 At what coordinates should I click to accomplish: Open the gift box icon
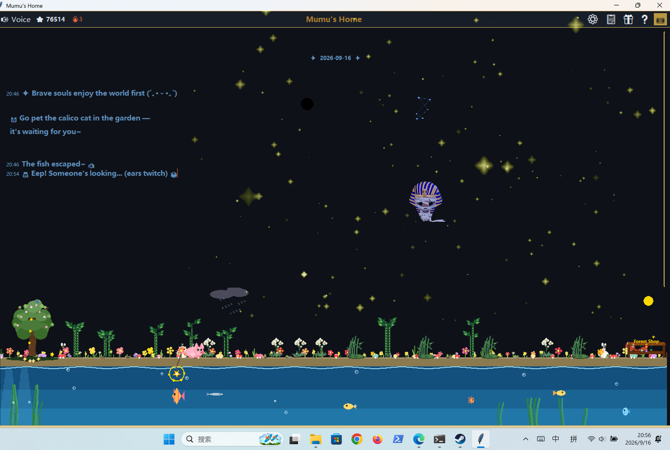(628, 19)
